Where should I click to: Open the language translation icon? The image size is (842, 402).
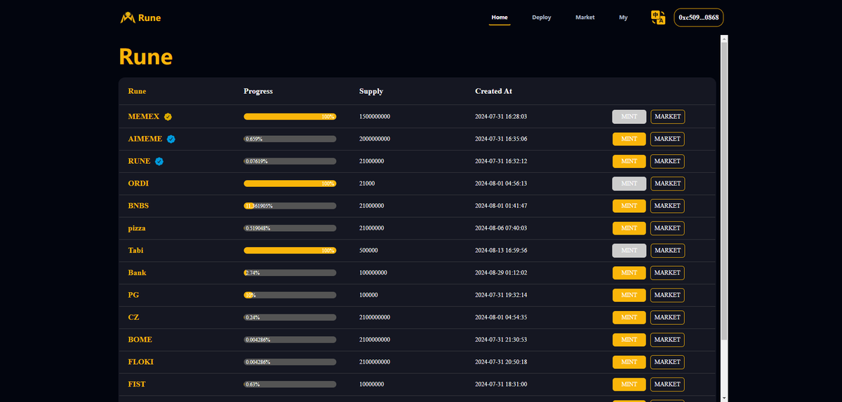(658, 18)
